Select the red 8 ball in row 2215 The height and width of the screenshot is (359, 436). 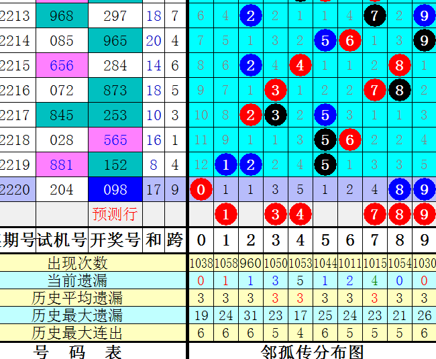[x=399, y=65]
